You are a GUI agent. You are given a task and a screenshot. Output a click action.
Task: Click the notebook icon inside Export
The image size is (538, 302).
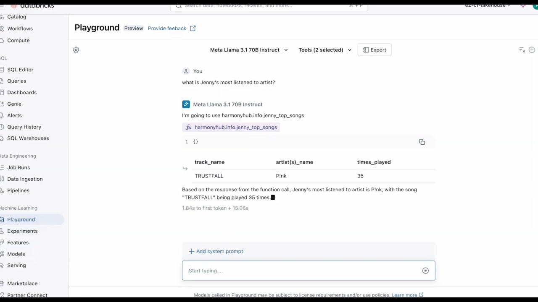pyautogui.click(x=366, y=50)
